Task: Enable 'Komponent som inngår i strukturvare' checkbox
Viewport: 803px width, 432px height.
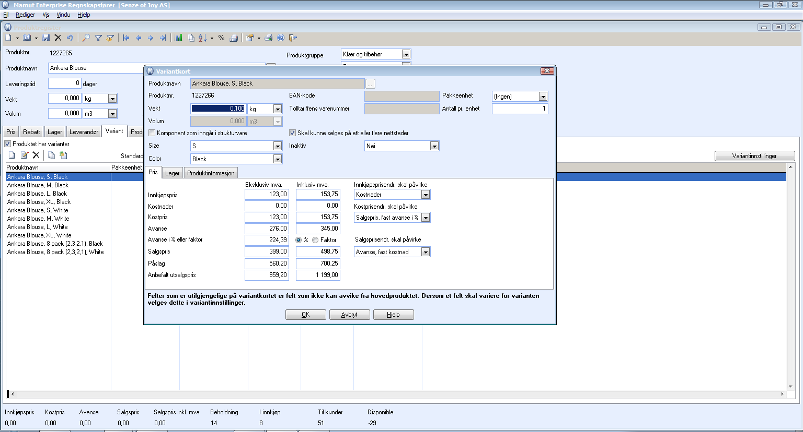Action: click(152, 133)
